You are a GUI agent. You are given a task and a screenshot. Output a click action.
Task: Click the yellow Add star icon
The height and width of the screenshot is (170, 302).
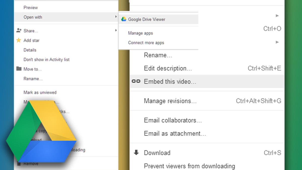19,40
